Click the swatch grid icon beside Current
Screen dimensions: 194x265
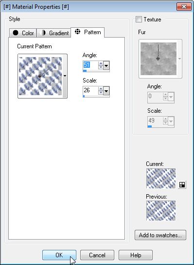click(x=182, y=184)
